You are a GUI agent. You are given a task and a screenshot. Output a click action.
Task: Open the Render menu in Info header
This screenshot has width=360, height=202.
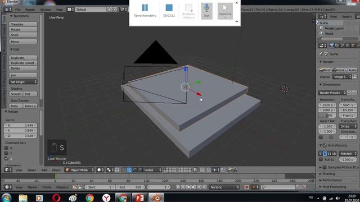30,10
